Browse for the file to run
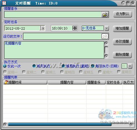Viewport: 137px width, 130px height. tap(105, 36)
